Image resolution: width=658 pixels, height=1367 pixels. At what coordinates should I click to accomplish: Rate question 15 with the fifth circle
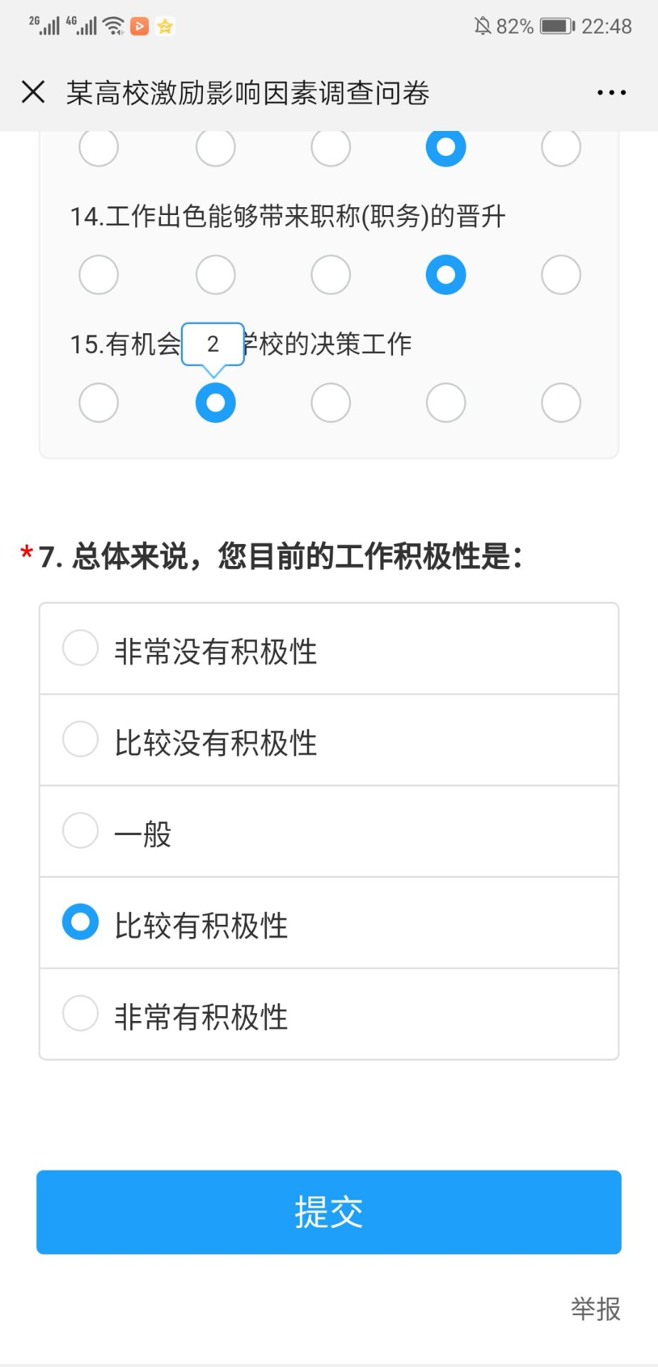pyautogui.click(x=561, y=403)
